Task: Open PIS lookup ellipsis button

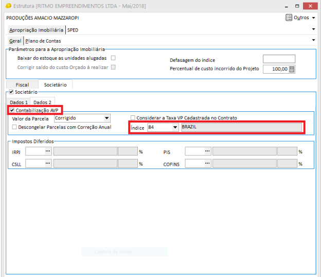Action: pyautogui.click(x=207, y=151)
